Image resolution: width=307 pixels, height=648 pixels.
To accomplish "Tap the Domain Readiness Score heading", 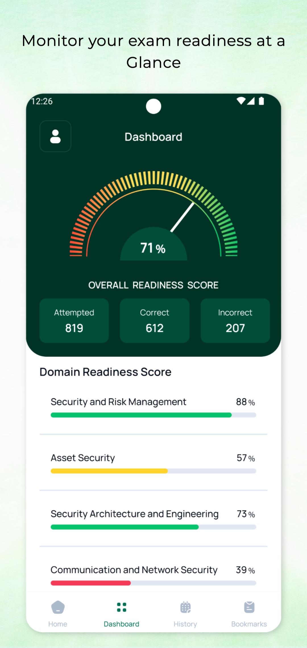I will [x=105, y=372].
